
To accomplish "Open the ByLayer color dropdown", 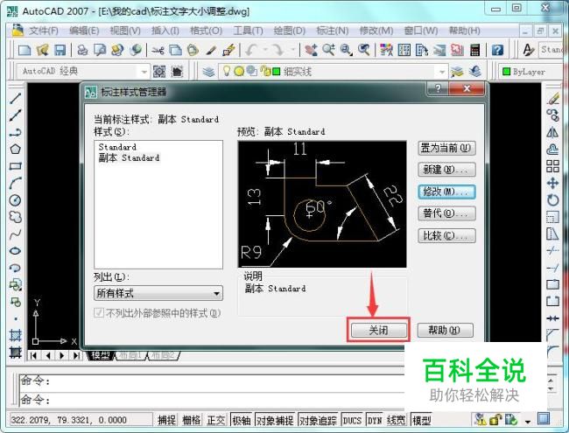I will pos(530,72).
